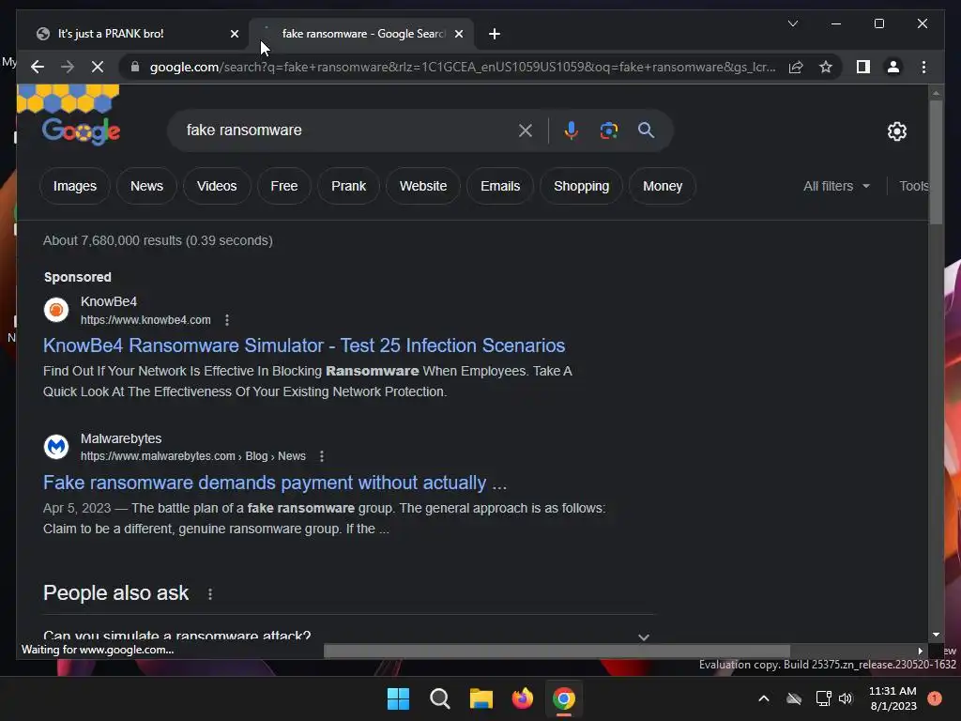The height and width of the screenshot is (721, 961).
Task: Clear the search query text
Action: coord(526,130)
